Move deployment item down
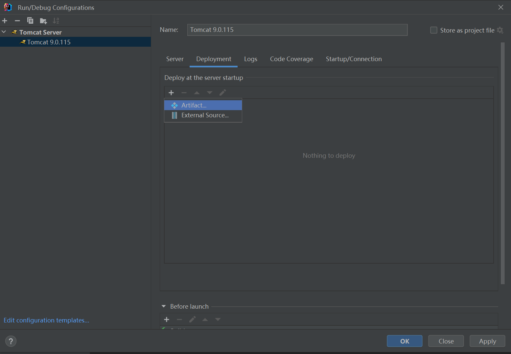Screen dimensions: 511x354 210,93
